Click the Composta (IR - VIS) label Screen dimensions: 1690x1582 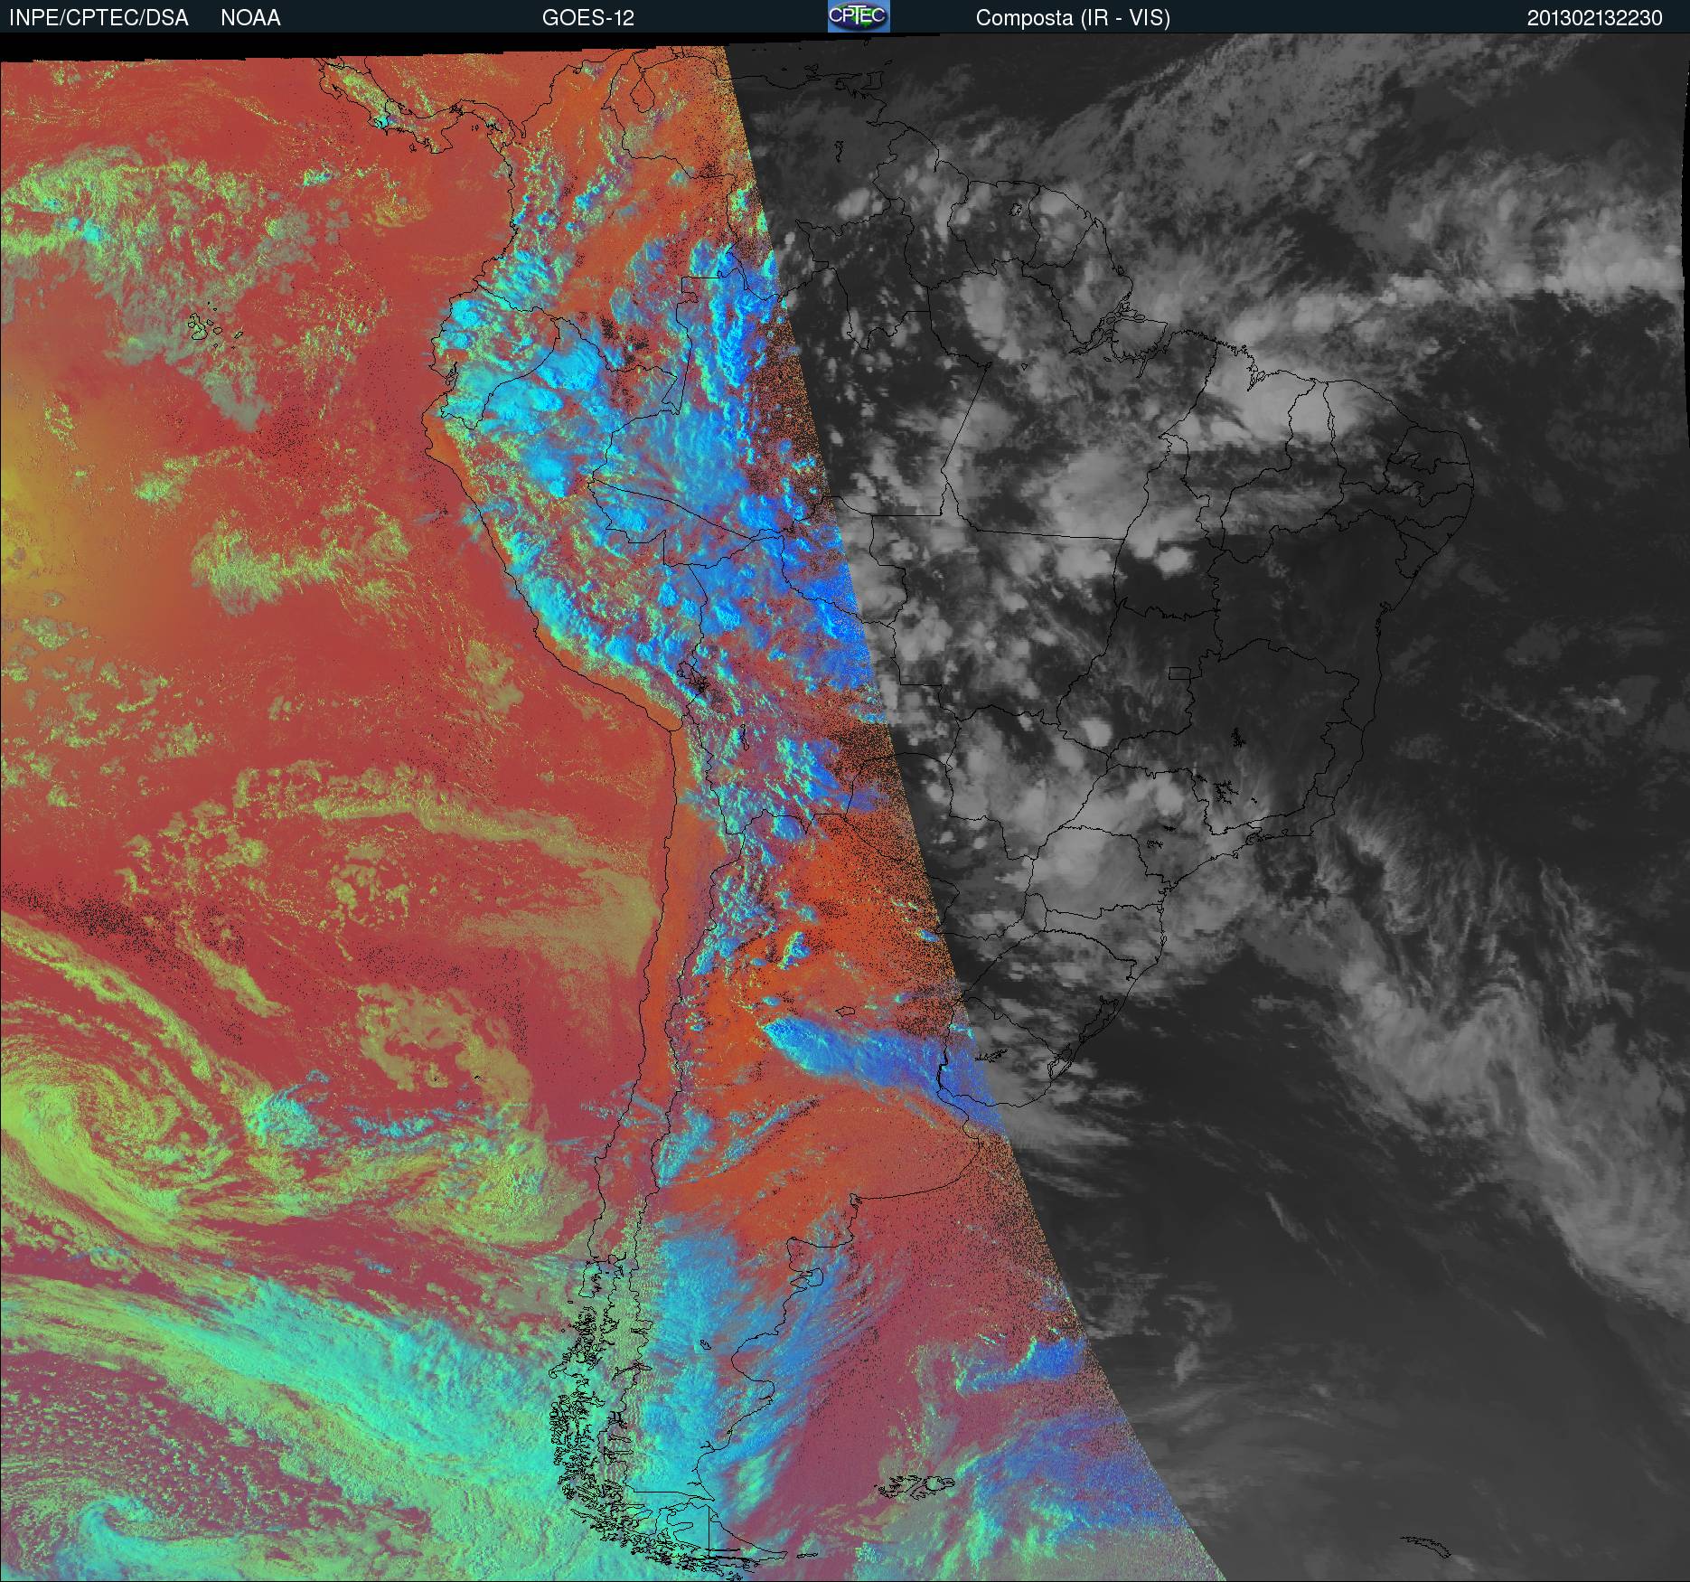pyautogui.click(x=1073, y=18)
